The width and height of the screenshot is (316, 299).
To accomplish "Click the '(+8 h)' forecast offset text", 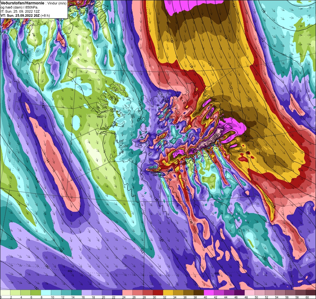I will [x=45, y=15].
